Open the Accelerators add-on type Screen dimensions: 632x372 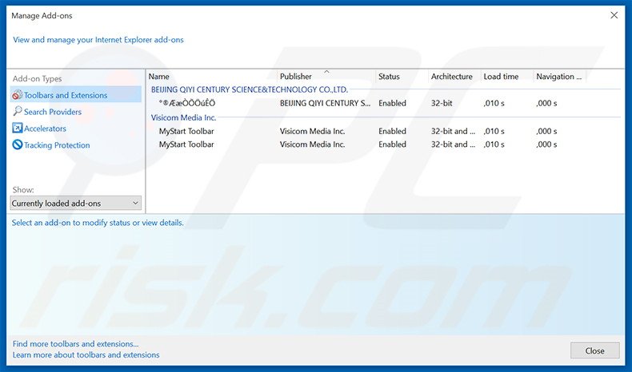(45, 129)
